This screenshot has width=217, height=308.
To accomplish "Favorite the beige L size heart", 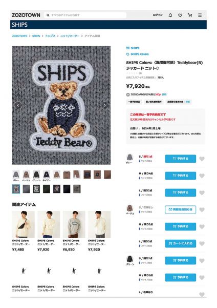I will (x=202, y=243).
